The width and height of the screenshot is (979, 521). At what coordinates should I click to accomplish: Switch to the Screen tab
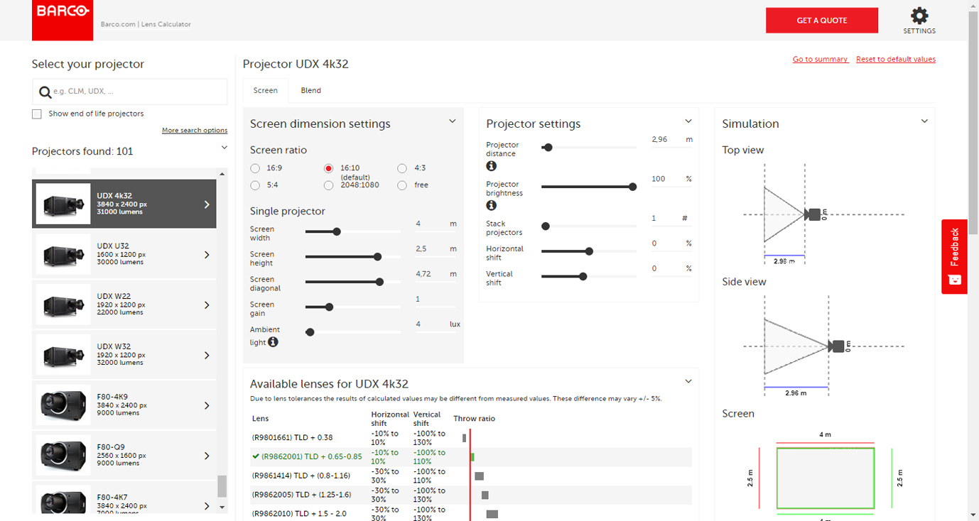[266, 91]
